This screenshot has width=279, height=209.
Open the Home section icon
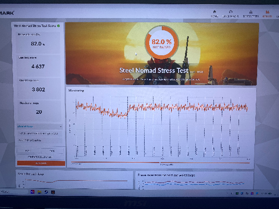point(214,12)
